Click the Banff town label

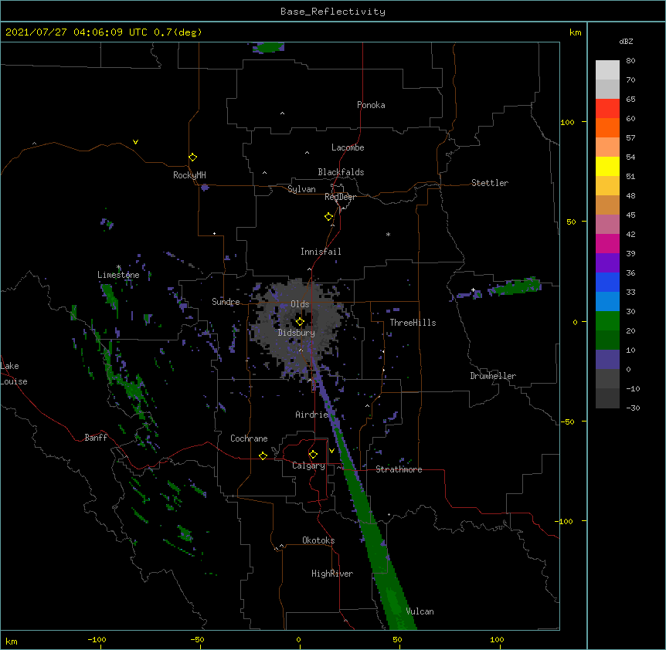(96, 438)
